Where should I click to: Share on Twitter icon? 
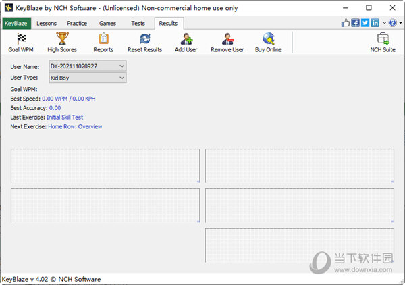tap(365, 23)
